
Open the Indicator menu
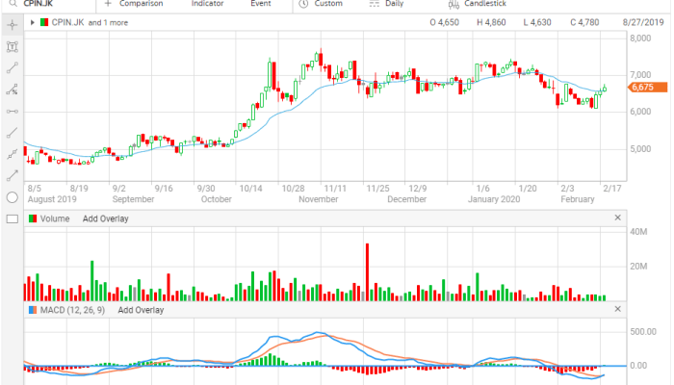click(207, 4)
